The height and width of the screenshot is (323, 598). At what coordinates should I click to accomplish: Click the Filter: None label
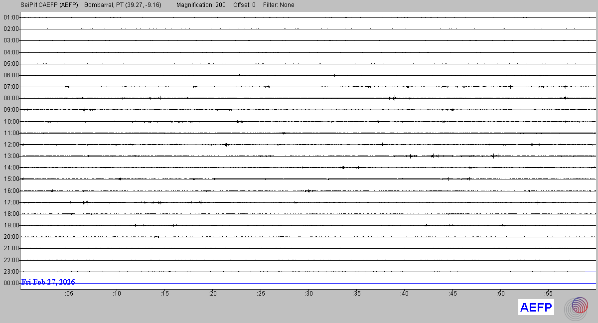click(278, 5)
